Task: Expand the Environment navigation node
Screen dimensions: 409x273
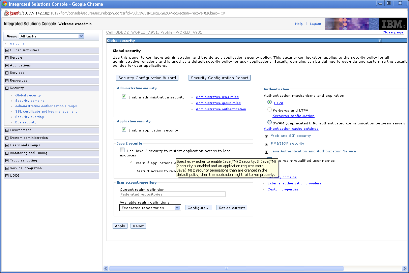Action: tap(7, 130)
